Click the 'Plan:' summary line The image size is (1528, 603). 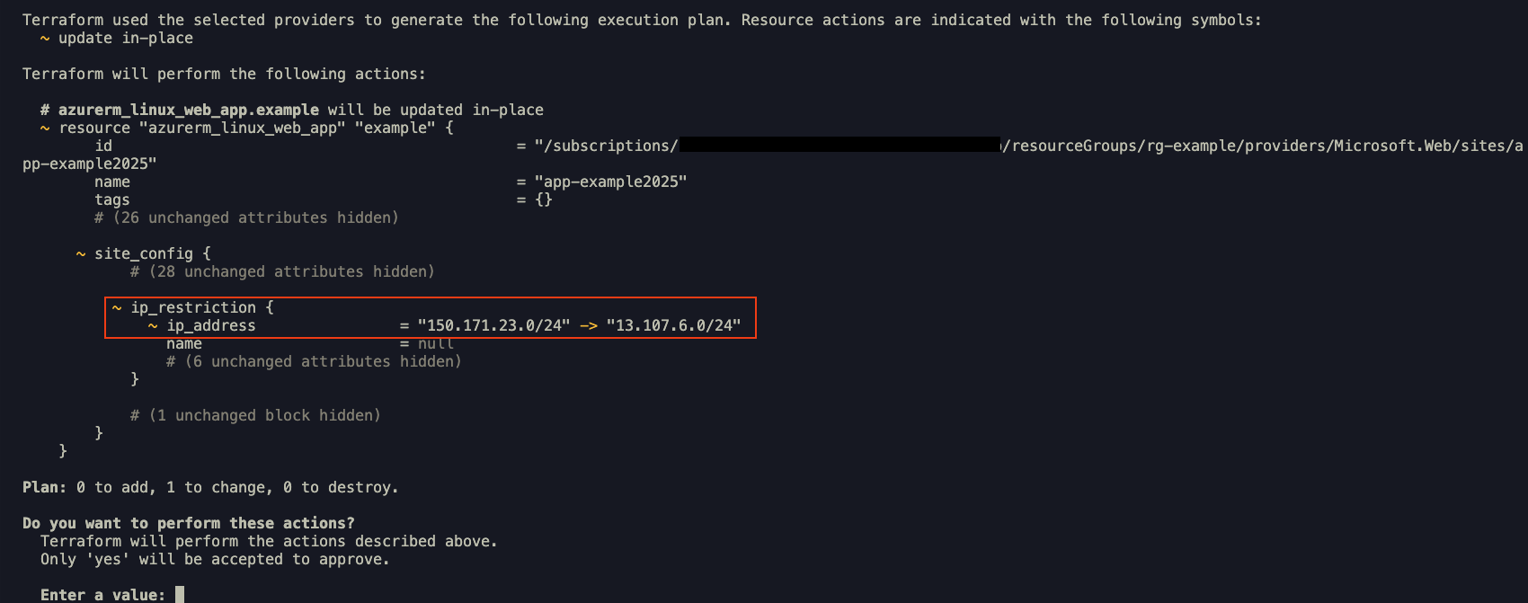[210, 487]
